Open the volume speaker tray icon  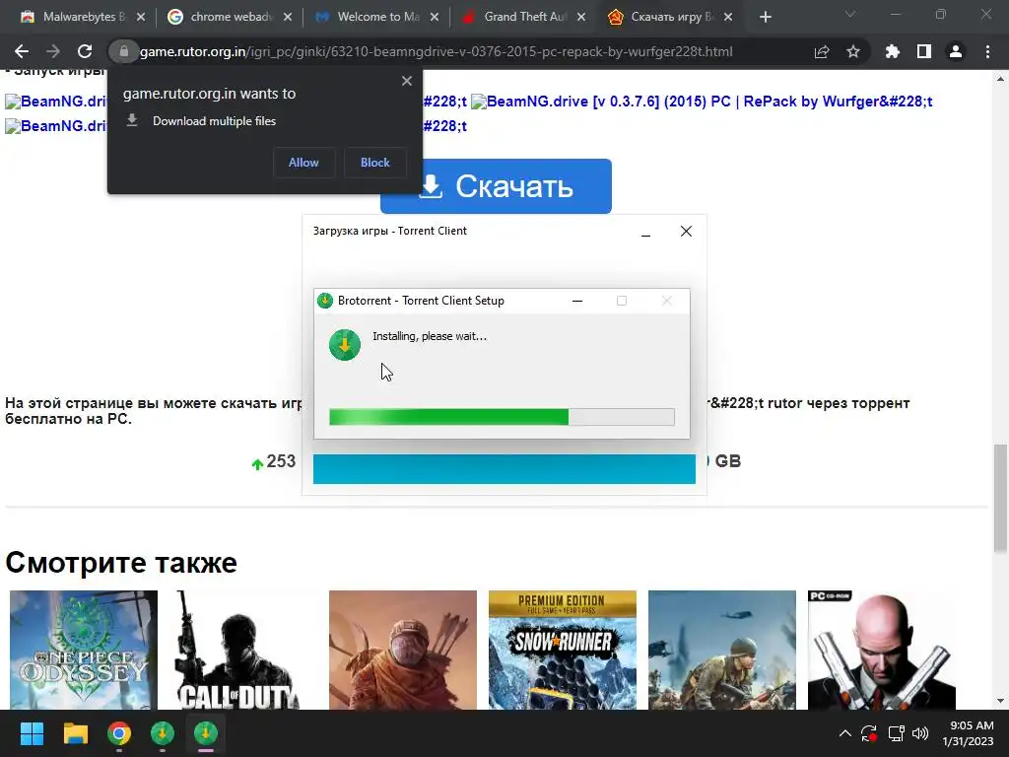click(x=921, y=733)
